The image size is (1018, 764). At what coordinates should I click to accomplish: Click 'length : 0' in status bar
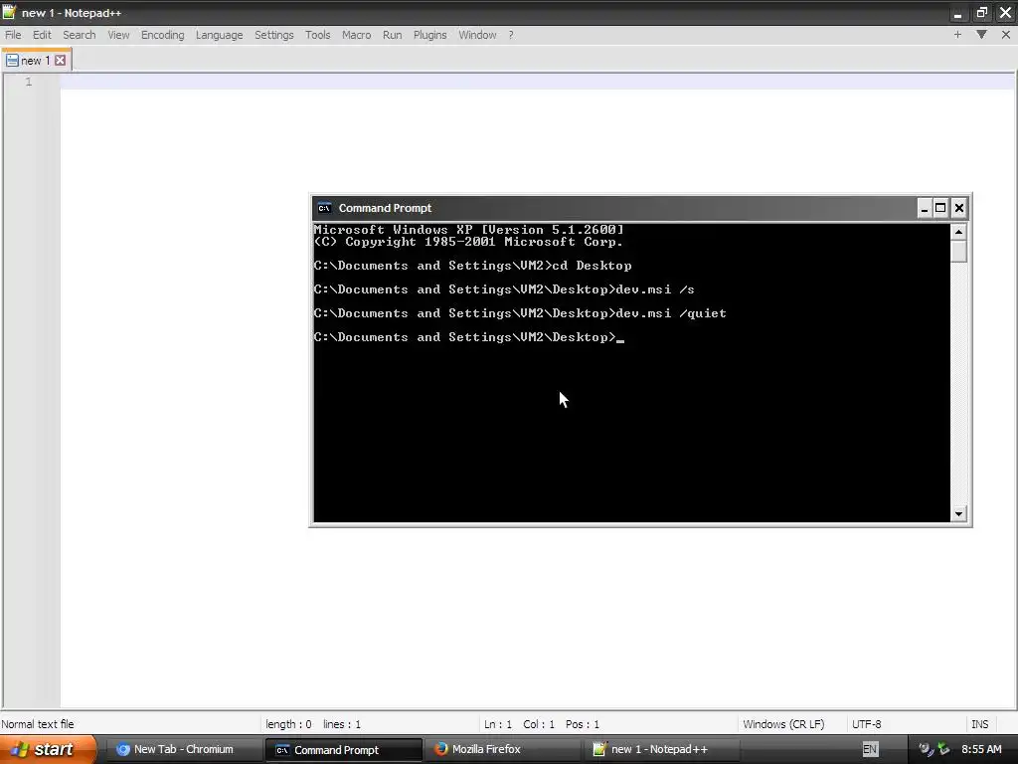point(288,724)
